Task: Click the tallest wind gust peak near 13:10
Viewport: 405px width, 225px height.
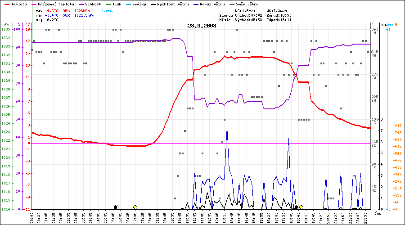Action: [x=227, y=127]
